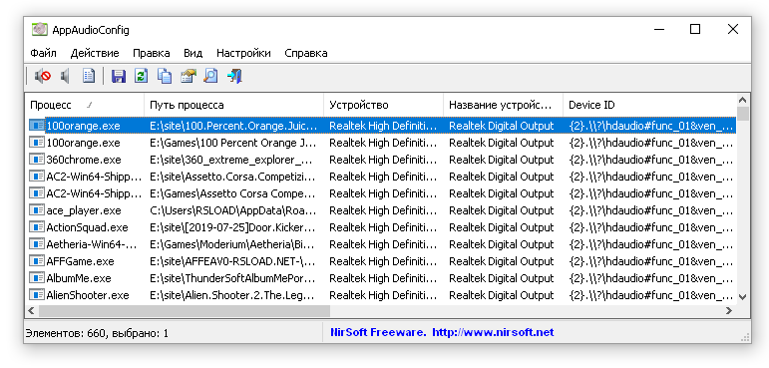Click the exit door toolbar icon
This screenshot has width=769, height=368.
(234, 76)
